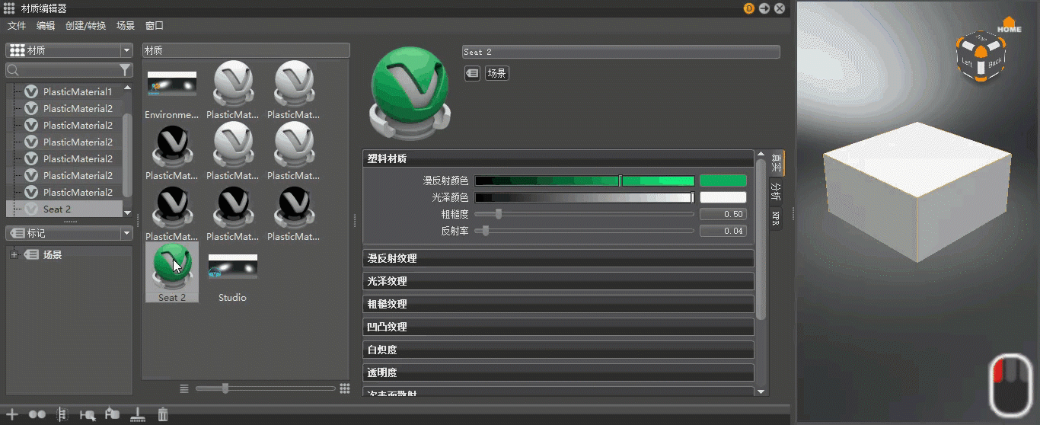Click the select nodes by material icon
Viewport: 1040px width, 425px height.
[x=88, y=415]
